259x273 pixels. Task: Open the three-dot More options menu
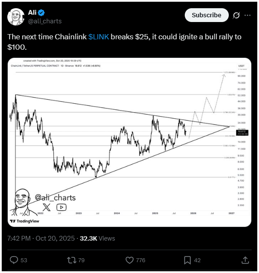(248, 15)
